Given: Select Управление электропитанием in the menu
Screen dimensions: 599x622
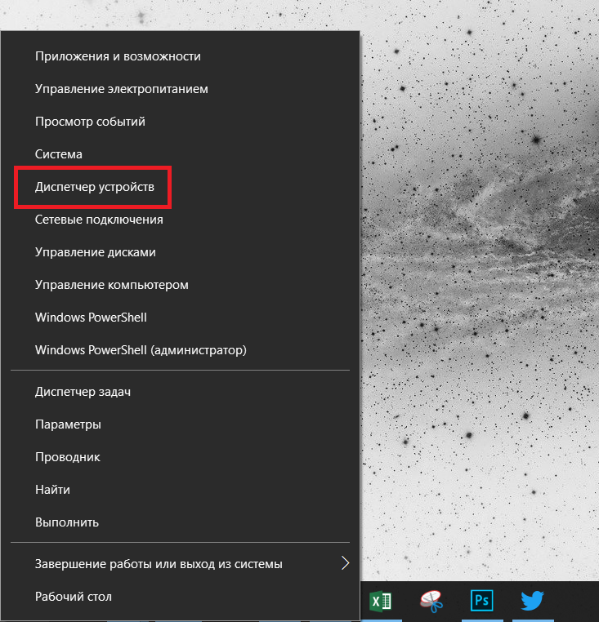Looking at the screenshot, I should pyautogui.click(x=180, y=89).
